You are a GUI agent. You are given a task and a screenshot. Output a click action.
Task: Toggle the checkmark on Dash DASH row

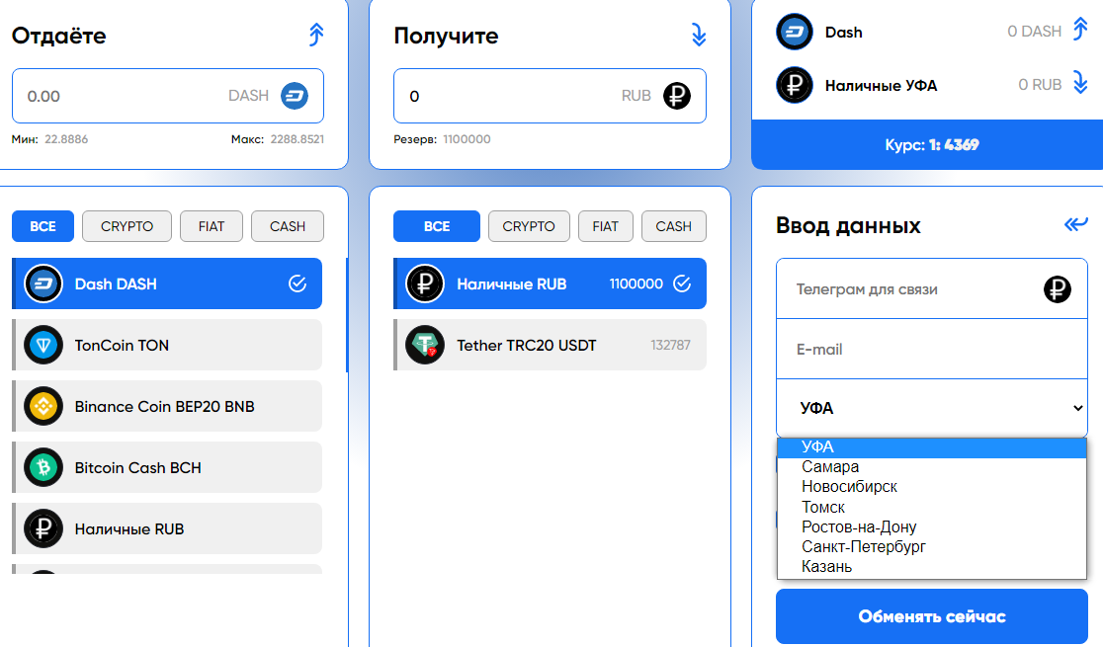(x=297, y=283)
